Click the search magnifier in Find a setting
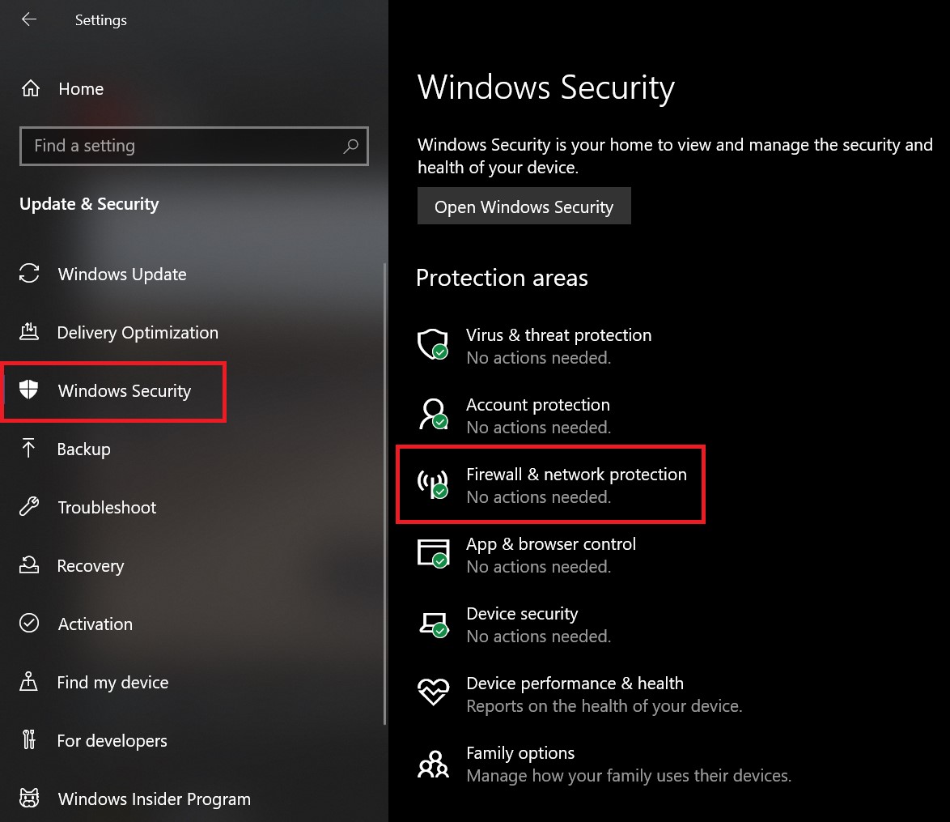The width and height of the screenshot is (950, 822). click(350, 147)
